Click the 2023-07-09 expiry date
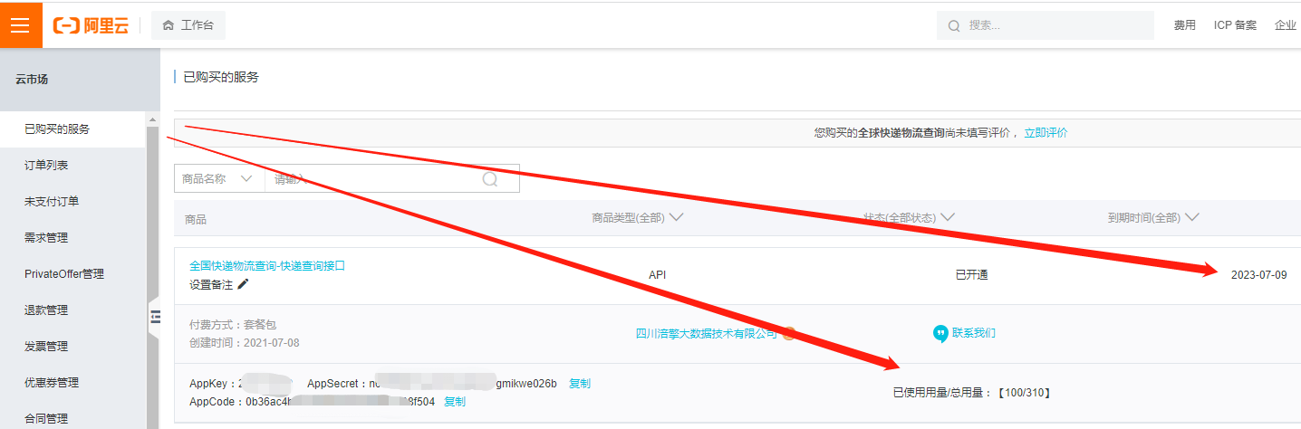The image size is (1301, 429). coord(1259,275)
